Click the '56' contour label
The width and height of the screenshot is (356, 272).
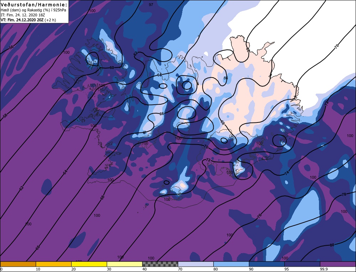pos(11,47)
